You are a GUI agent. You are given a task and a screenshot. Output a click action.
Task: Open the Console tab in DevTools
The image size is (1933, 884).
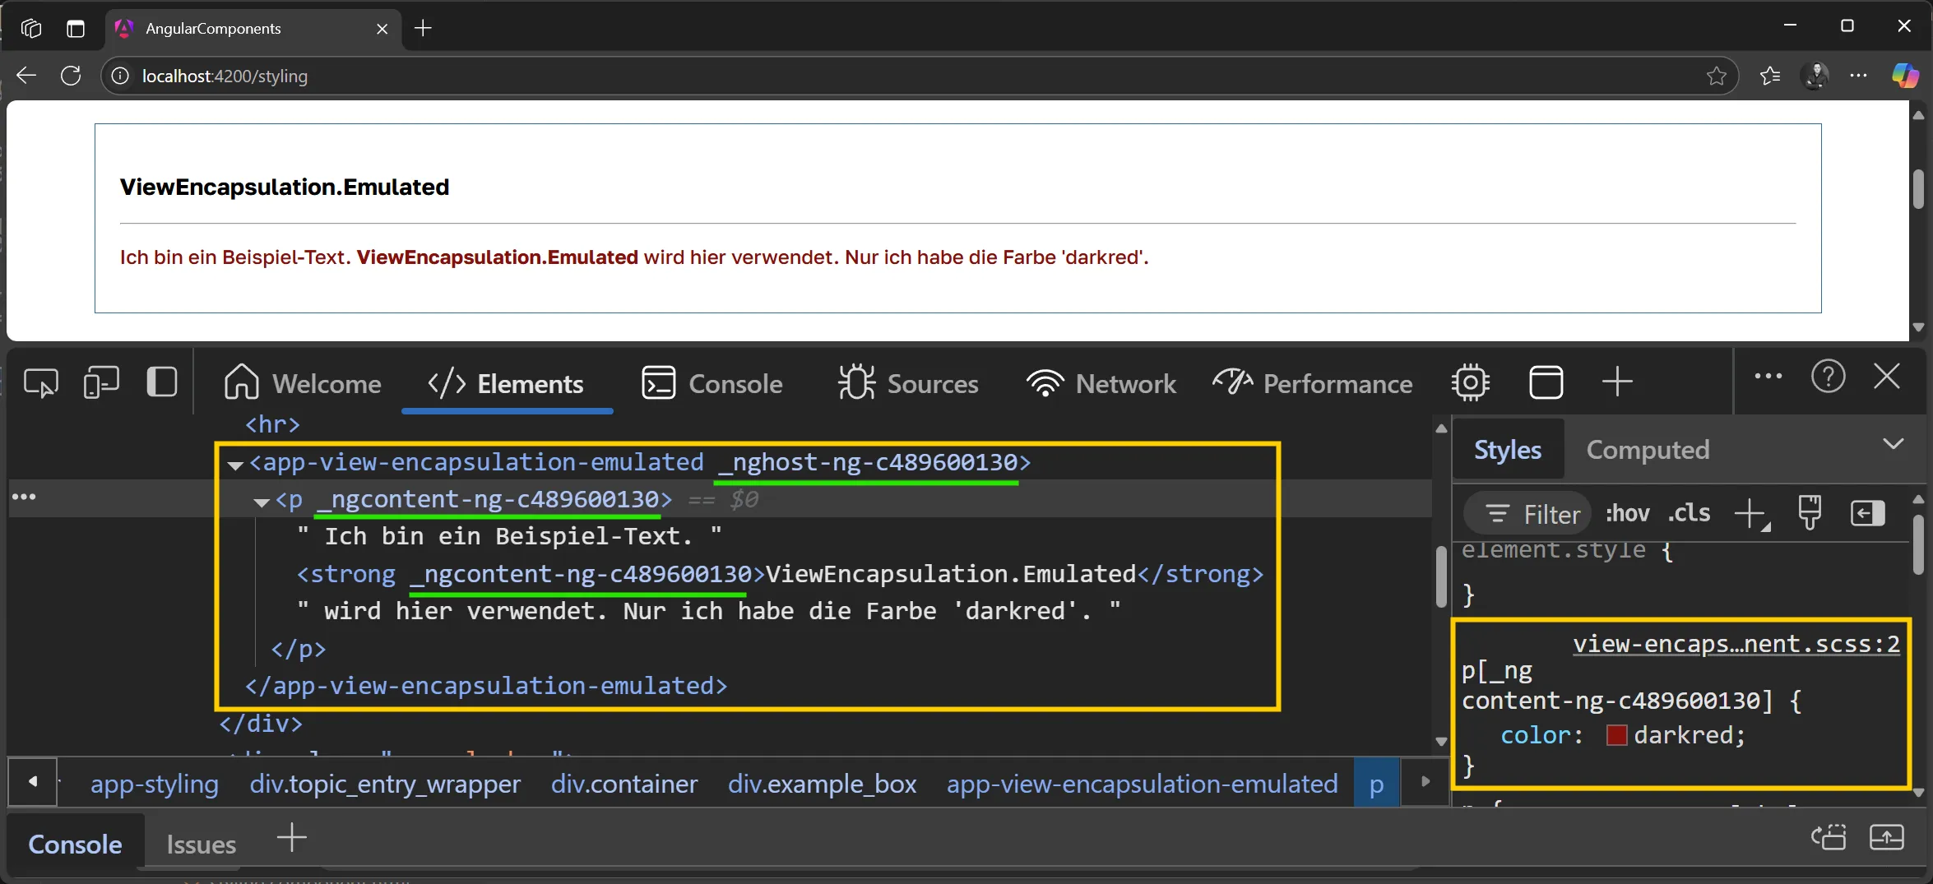(712, 383)
